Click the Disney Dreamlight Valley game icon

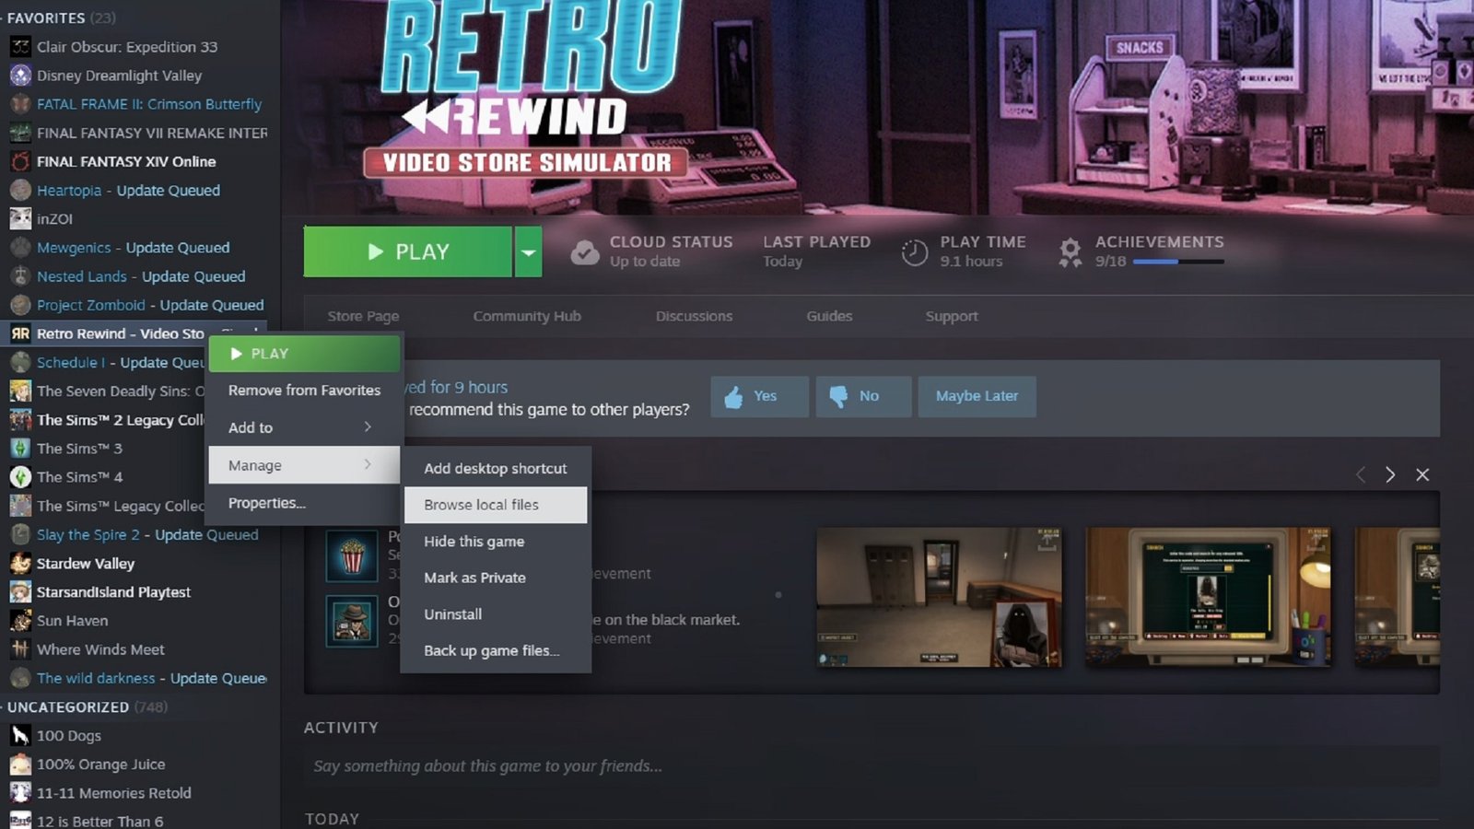tap(20, 76)
